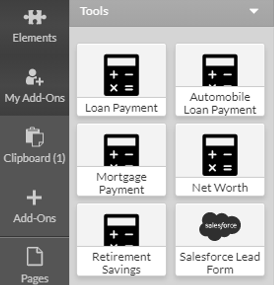
Task: Select the Net Worth tile label
Action: [220, 188]
